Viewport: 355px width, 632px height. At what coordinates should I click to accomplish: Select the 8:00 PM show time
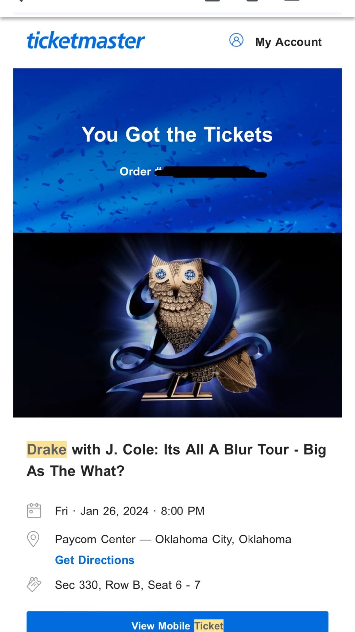click(183, 511)
